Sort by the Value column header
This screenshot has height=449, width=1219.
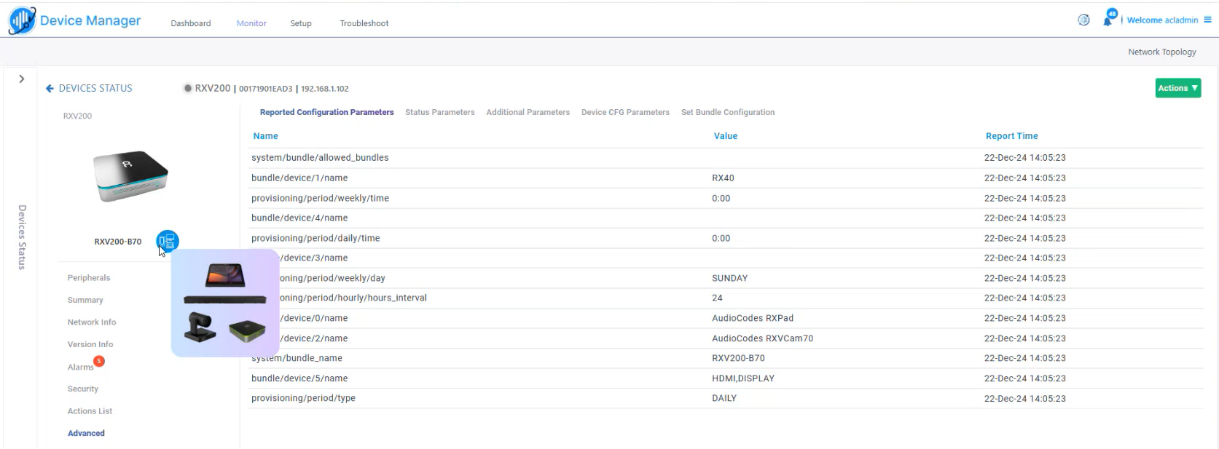[725, 136]
